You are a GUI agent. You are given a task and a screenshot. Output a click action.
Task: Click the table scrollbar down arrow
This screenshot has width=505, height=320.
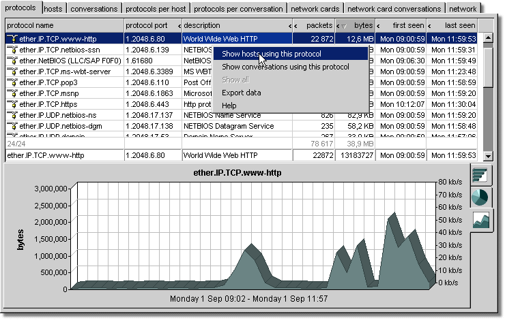point(488,156)
